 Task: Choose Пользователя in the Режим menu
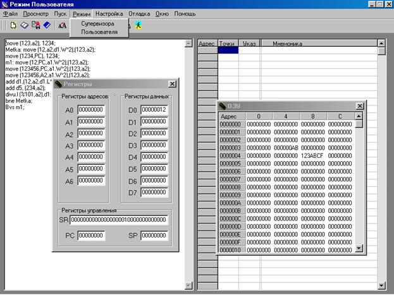(x=99, y=32)
